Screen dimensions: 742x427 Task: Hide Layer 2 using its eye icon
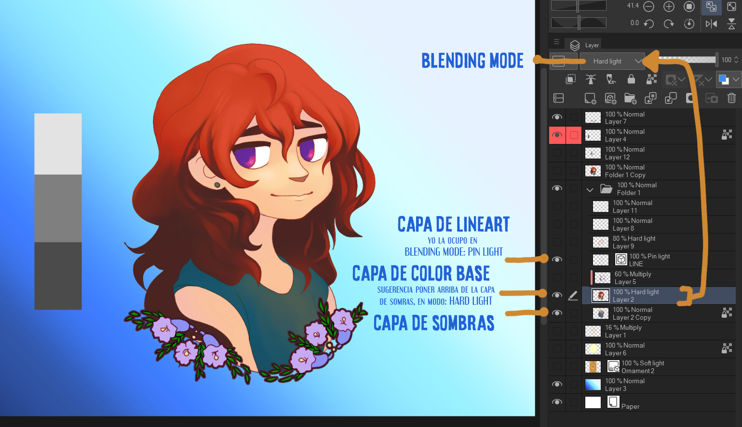(x=557, y=296)
